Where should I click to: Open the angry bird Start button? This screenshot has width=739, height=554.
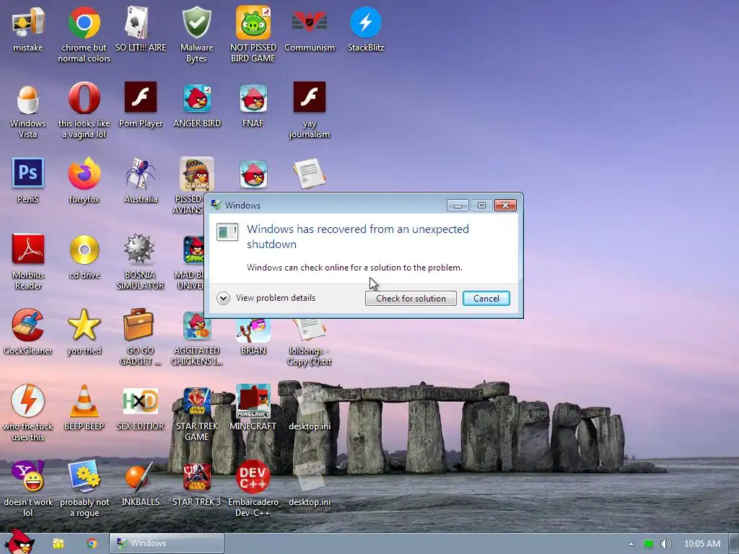click(x=19, y=542)
